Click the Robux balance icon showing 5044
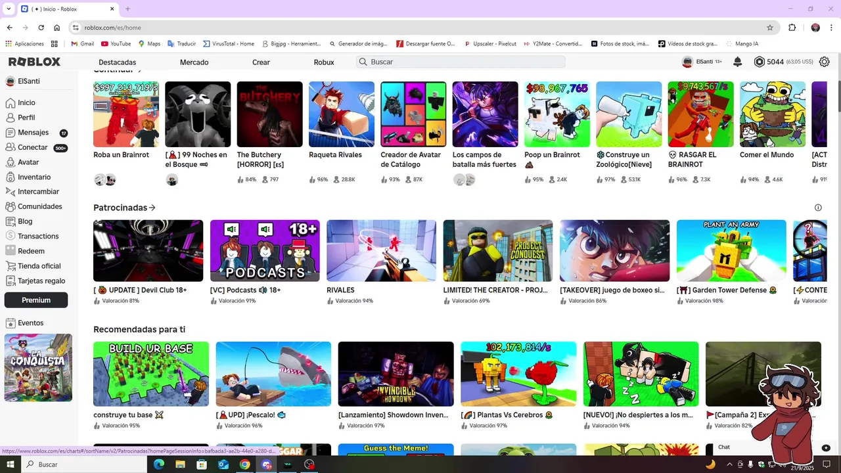Screen dimensions: 841x473 click(x=759, y=62)
